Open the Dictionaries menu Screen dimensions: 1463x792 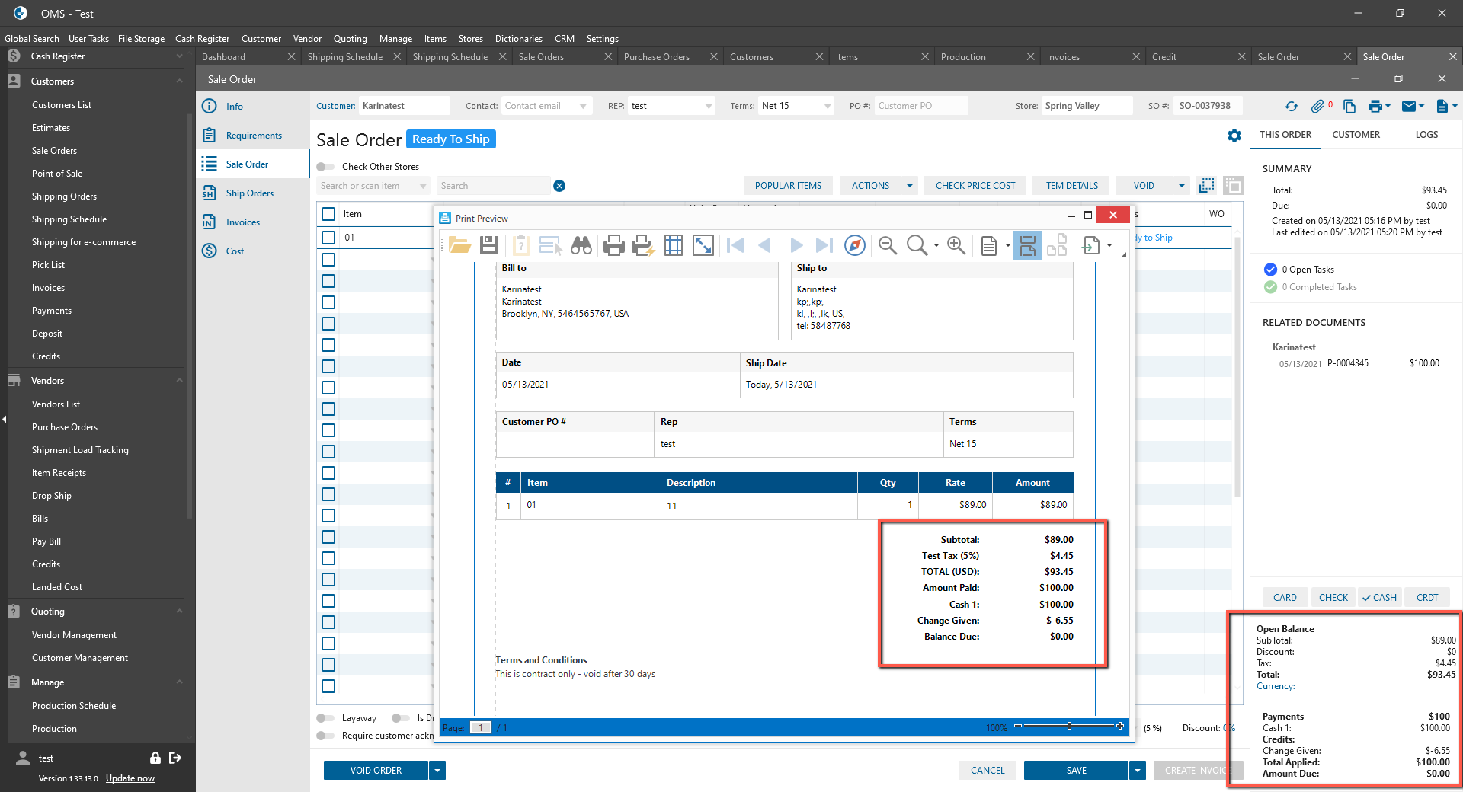(518, 39)
